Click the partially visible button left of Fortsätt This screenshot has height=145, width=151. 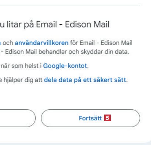pos(18,118)
